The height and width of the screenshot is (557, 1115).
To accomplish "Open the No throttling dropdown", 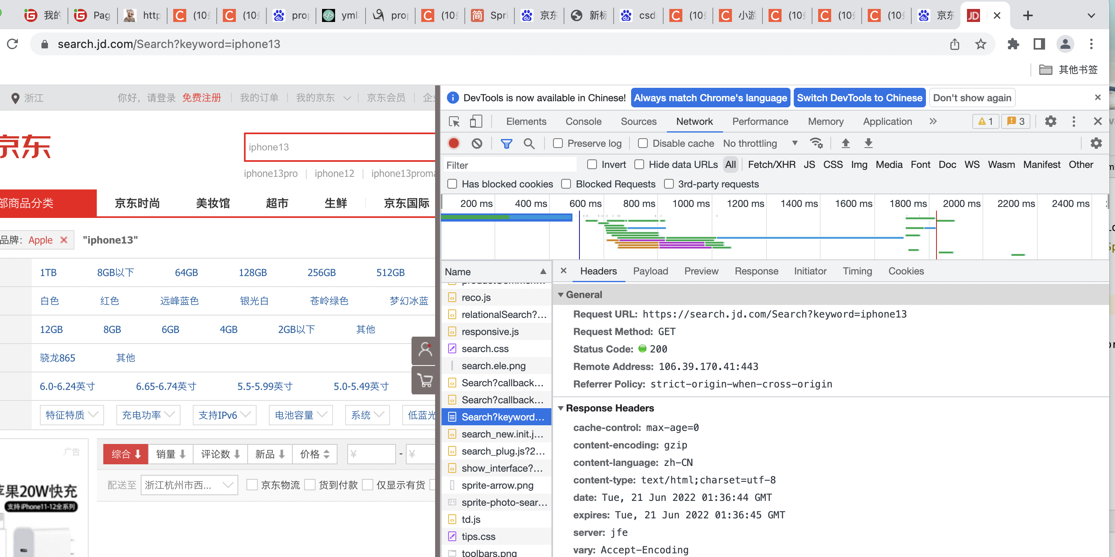I will tap(760, 143).
